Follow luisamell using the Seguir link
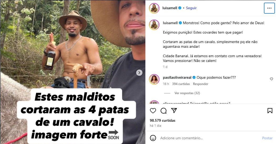This screenshot has height=144, width=276. (x=191, y=8)
